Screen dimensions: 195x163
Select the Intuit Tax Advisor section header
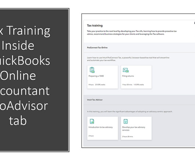click(x=95, y=100)
